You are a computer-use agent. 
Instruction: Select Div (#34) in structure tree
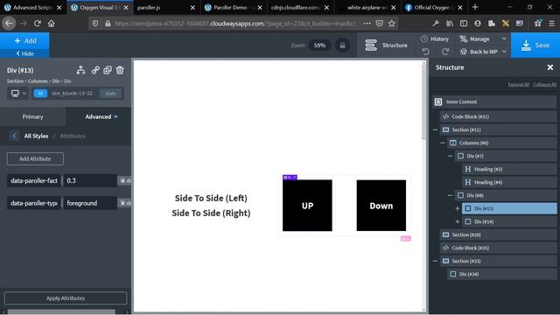point(501,274)
